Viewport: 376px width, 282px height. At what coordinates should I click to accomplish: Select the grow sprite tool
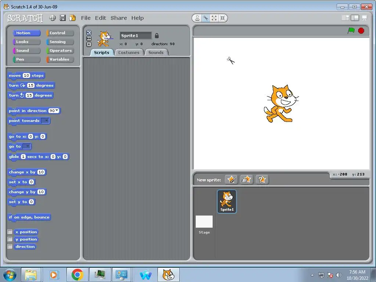click(214, 18)
